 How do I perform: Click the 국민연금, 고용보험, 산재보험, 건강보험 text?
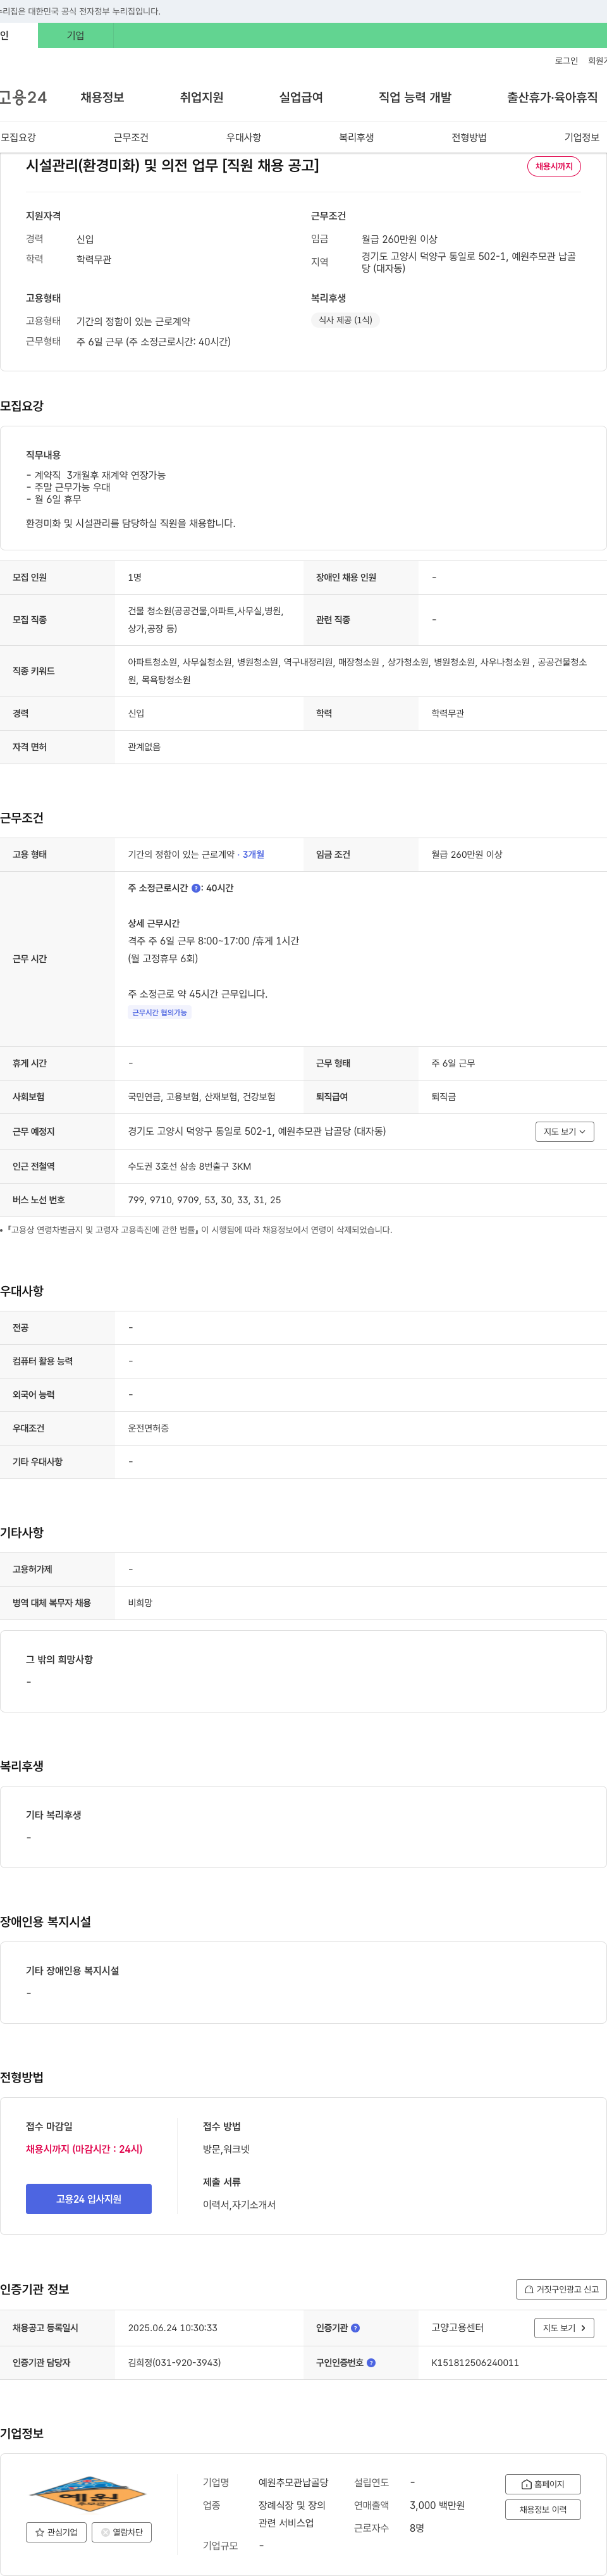click(x=201, y=1097)
